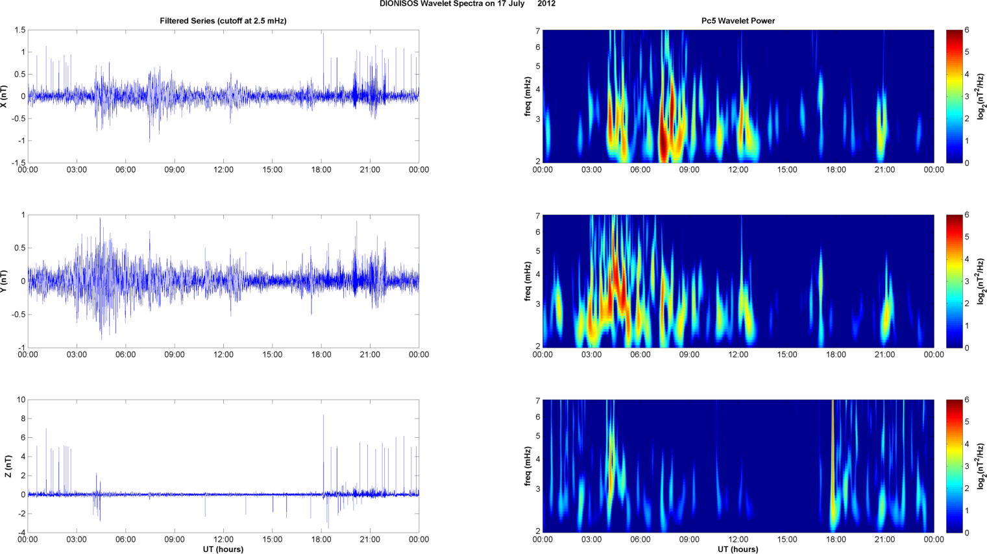Viewport: 987px width, 554px height.
Task: Click the '09:00' tick under the X time series
Action: coord(175,170)
